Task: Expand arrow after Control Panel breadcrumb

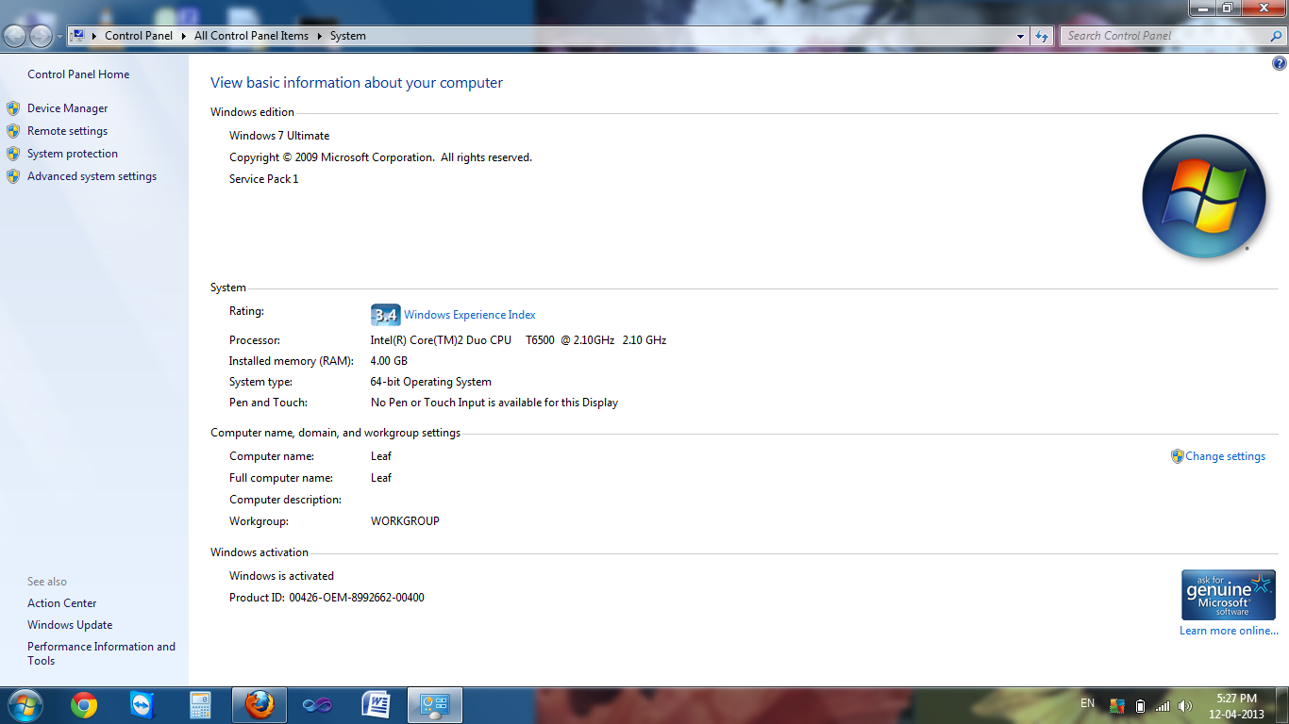Action: [x=183, y=36]
